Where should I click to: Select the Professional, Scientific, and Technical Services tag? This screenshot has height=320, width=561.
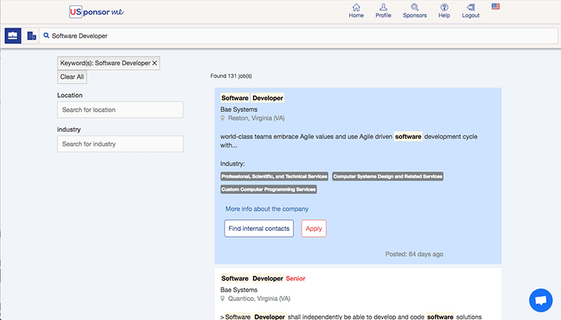coord(274,177)
